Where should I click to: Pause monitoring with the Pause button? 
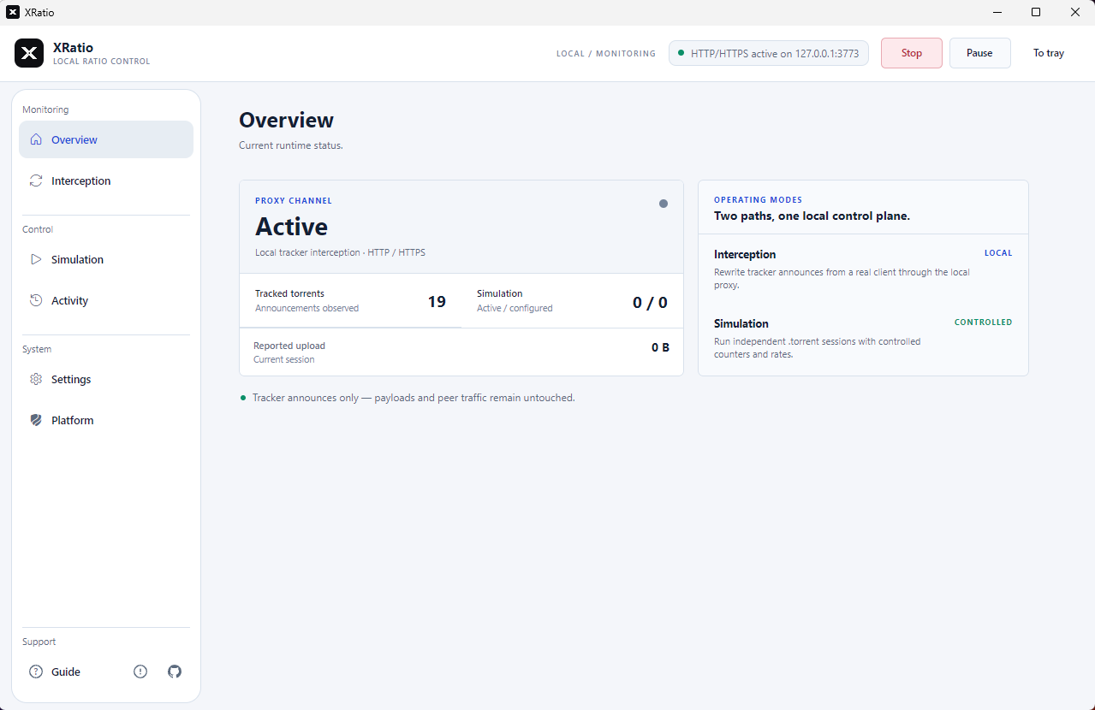980,53
